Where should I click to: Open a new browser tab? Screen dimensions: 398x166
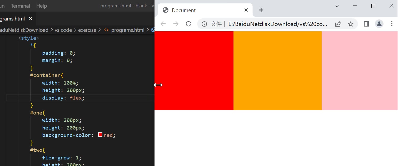261,10
